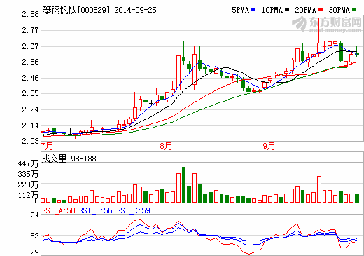This screenshot has height=256, width=364.
Task: Click the 335万 volume axis label
Action: point(28,174)
